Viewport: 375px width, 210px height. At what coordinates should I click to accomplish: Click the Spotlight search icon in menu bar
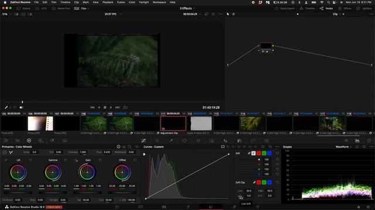pos(328,2)
